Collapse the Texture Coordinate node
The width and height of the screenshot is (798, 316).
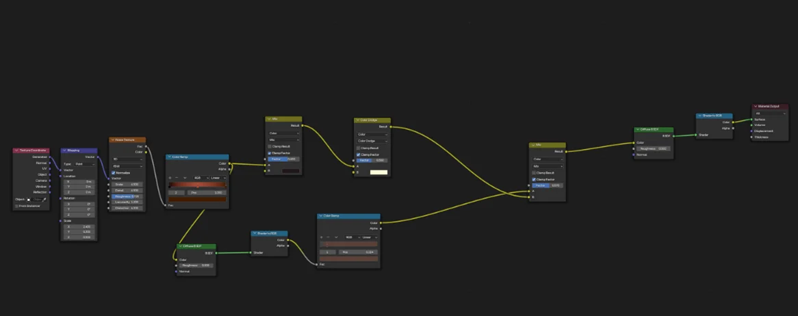tap(16, 150)
